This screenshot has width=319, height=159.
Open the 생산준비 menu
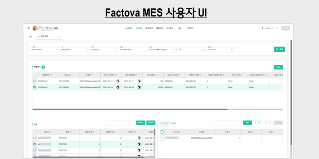(129, 28)
